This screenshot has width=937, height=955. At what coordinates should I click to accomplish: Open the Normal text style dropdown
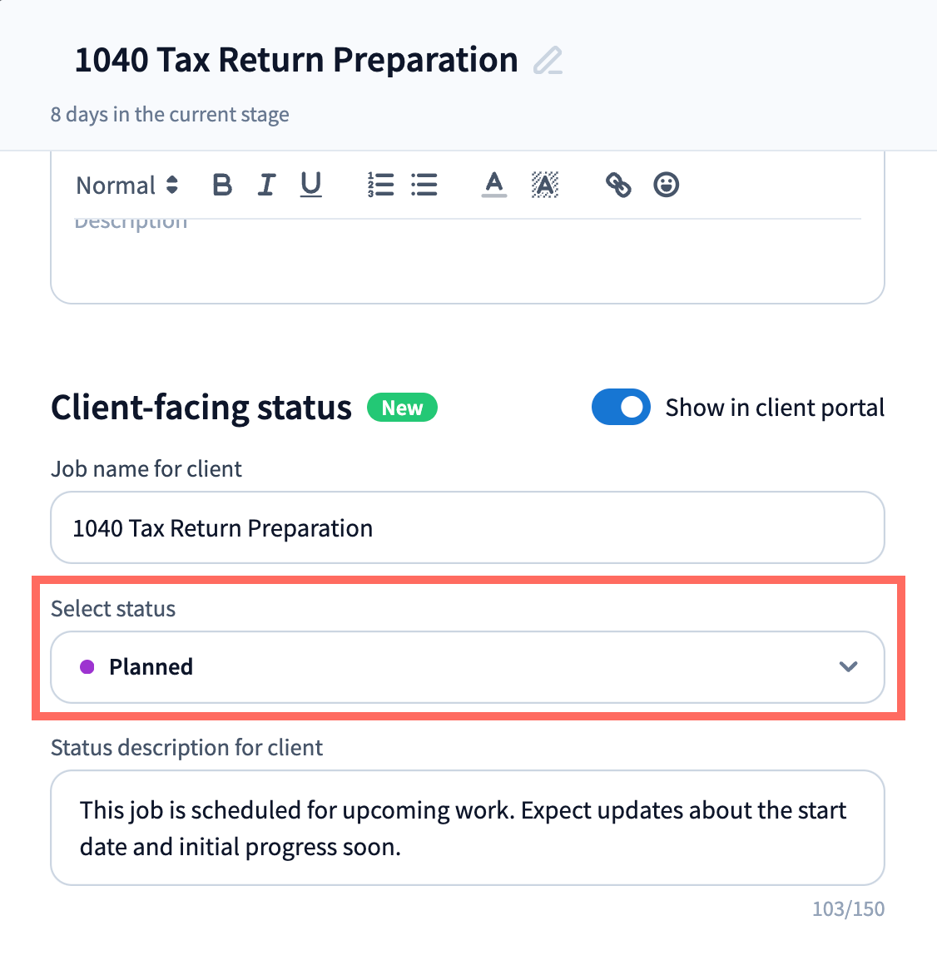pyautogui.click(x=126, y=185)
